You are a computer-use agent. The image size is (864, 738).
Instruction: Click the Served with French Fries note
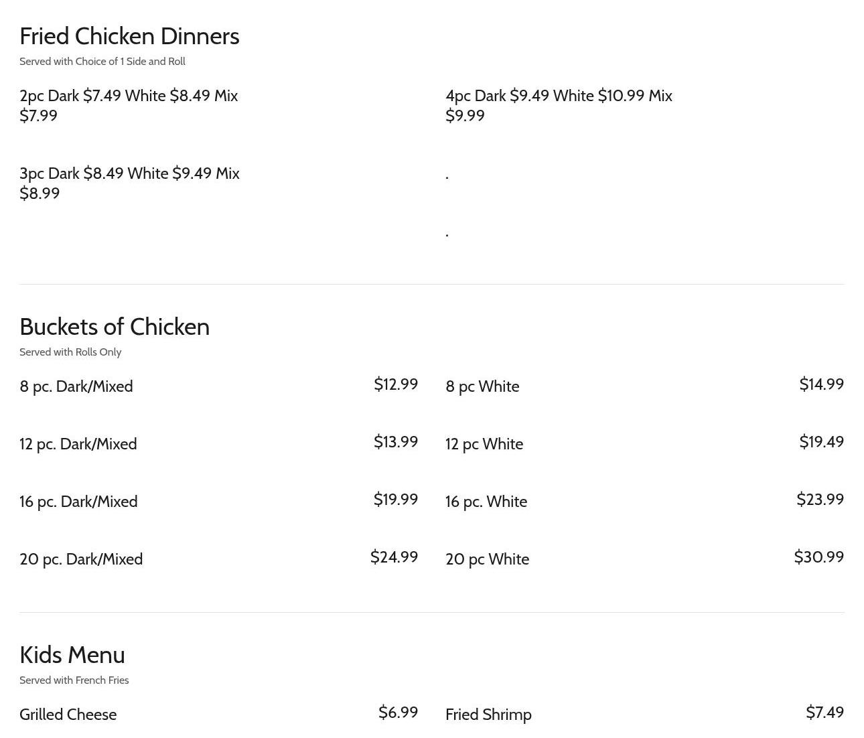[x=74, y=680]
